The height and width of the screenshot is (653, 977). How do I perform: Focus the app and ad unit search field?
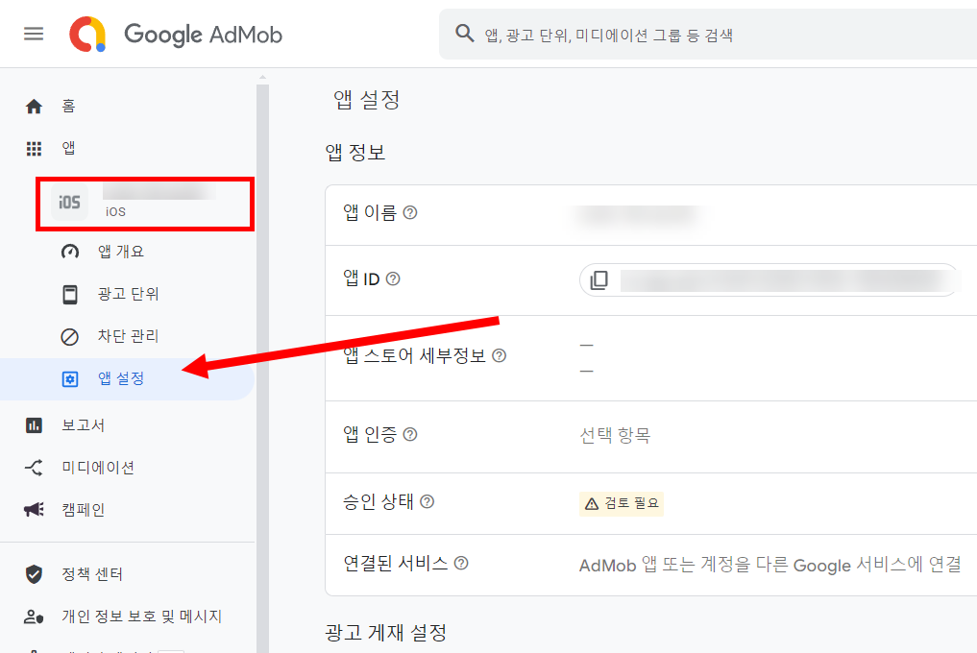point(708,35)
